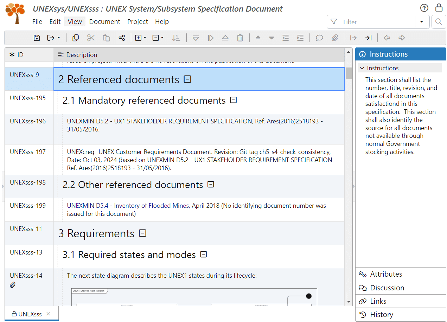Collapse the 3 Requirements section
Viewport: 447px width, 322px height.
pos(143,233)
